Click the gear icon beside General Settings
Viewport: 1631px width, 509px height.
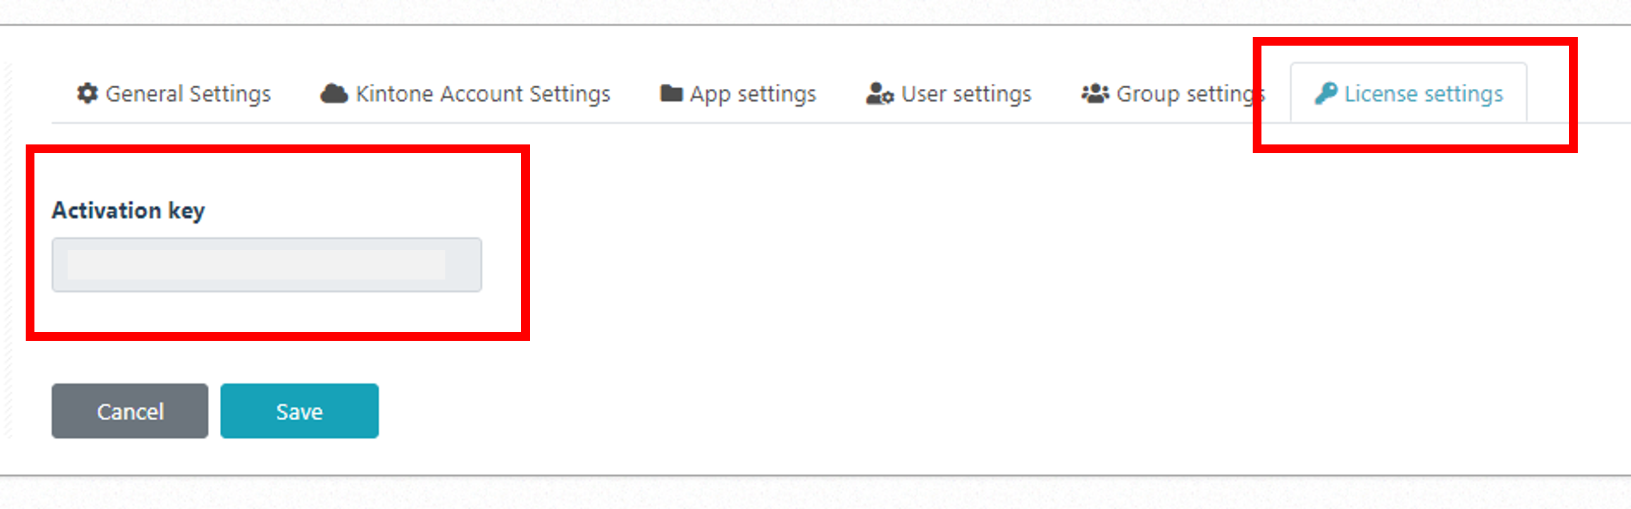(88, 94)
